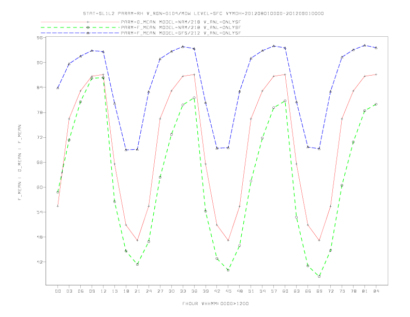Click the y-axis tick label 54

[39, 212]
